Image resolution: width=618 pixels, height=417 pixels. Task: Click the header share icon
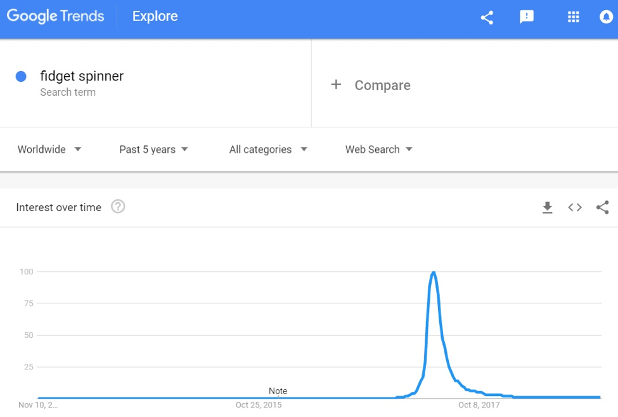tap(487, 17)
